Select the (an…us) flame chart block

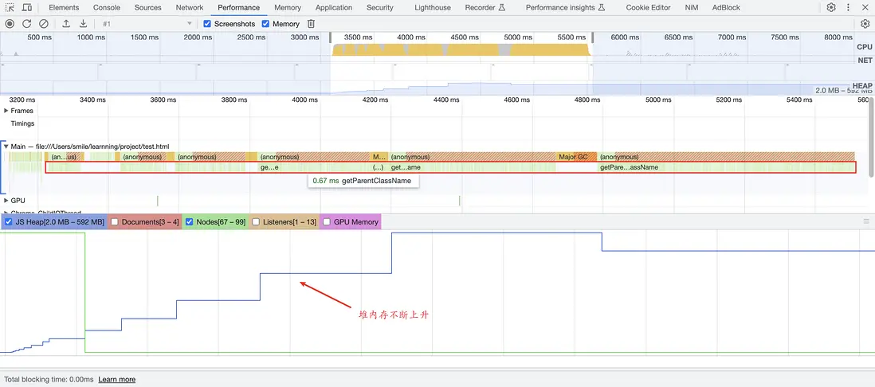[64, 157]
